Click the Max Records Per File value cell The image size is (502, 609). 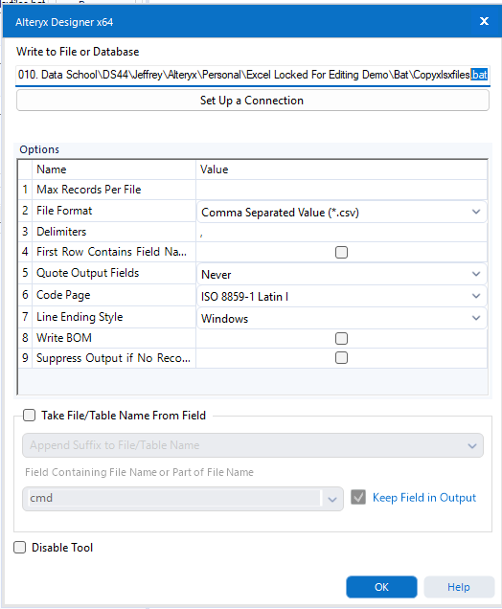(x=341, y=190)
